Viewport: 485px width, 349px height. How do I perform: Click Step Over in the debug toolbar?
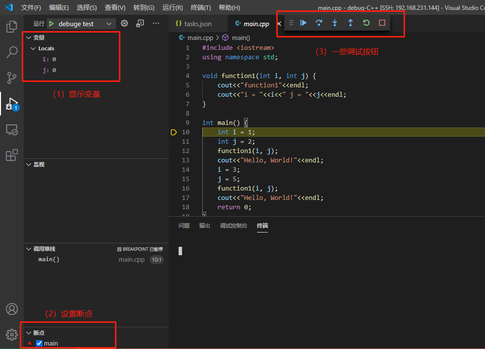[x=319, y=23]
